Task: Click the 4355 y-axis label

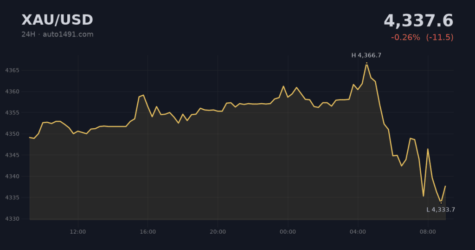Action: pyautogui.click(x=12, y=113)
